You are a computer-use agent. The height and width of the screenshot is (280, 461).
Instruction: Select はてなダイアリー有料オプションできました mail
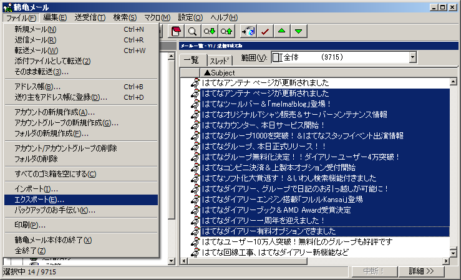pyautogui.click(x=325, y=231)
